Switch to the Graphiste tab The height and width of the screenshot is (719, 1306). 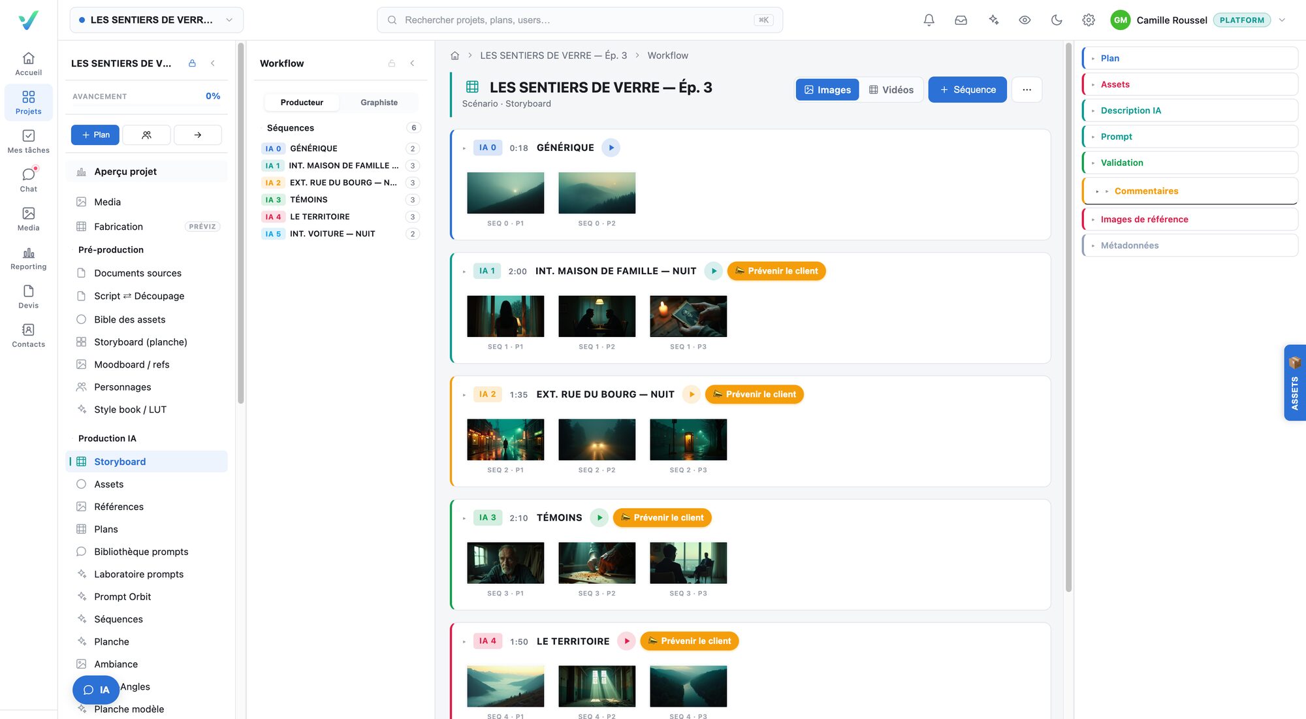tap(379, 103)
